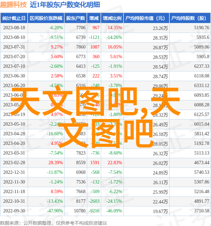The width and height of the screenshot is (211, 226).
Task: Click shareholder count 7860
Action: 81,47
